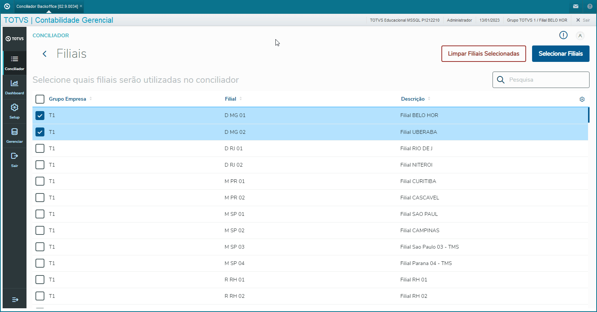Screen dimensions: 597x312
Task: Click the M PR 01 filial cell
Action: (x=235, y=181)
